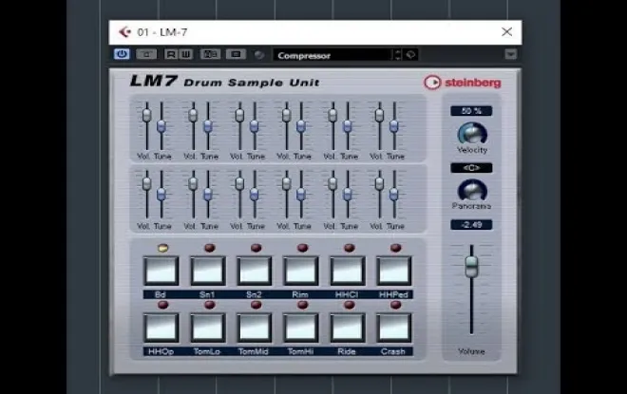Trigger the Crash drum pad

click(x=393, y=328)
